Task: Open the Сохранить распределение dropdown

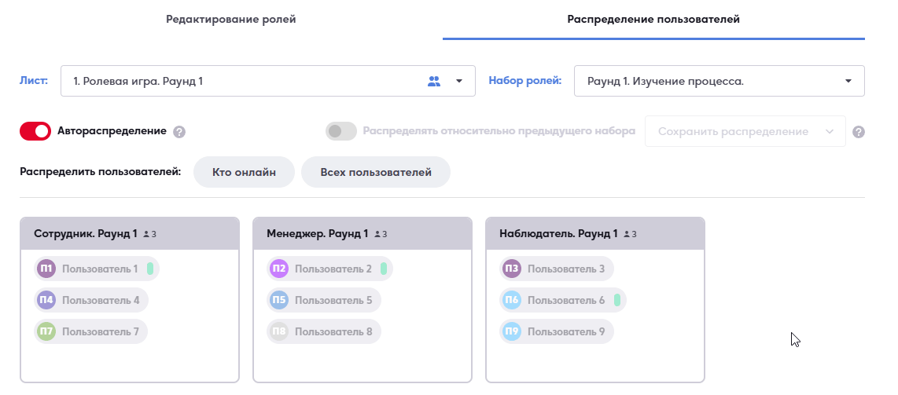Action: tap(745, 131)
